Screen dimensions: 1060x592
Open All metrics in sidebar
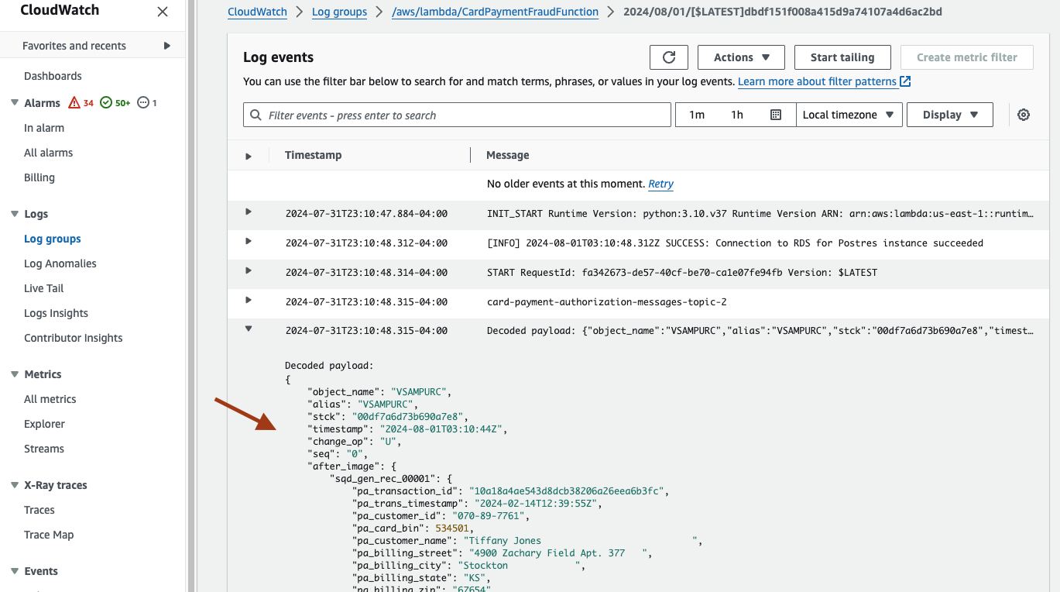click(50, 399)
